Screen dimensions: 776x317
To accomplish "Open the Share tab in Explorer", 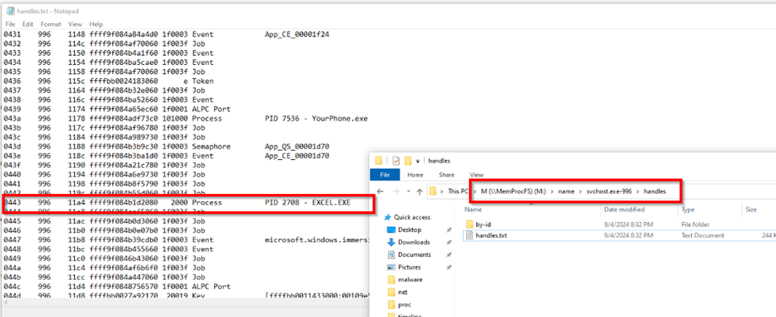I will [446, 175].
